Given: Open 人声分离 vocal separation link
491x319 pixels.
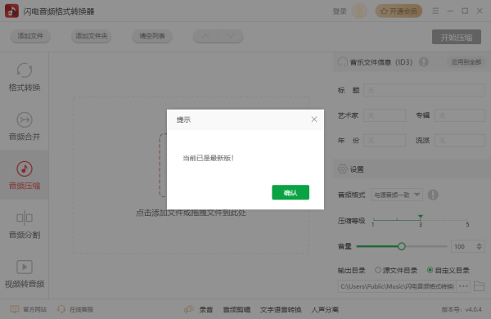Looking at the screenshot, I should (325, 310).
